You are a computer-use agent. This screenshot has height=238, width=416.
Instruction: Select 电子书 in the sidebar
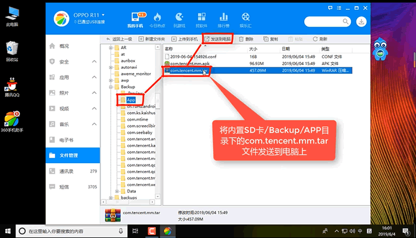(x=73, y=140)
